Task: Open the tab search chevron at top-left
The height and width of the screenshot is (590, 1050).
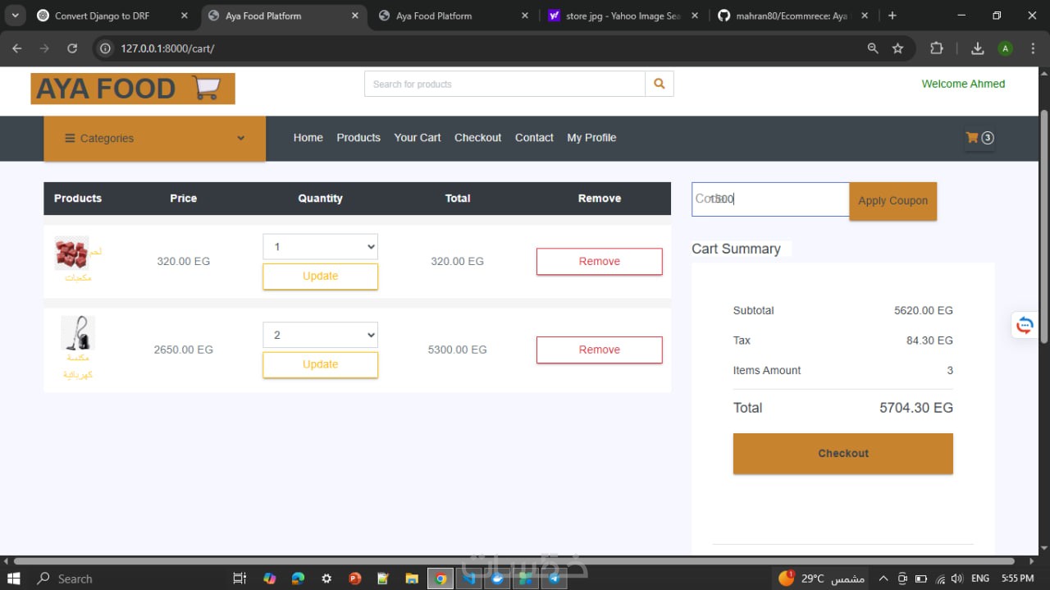Action: click(15, 16)
